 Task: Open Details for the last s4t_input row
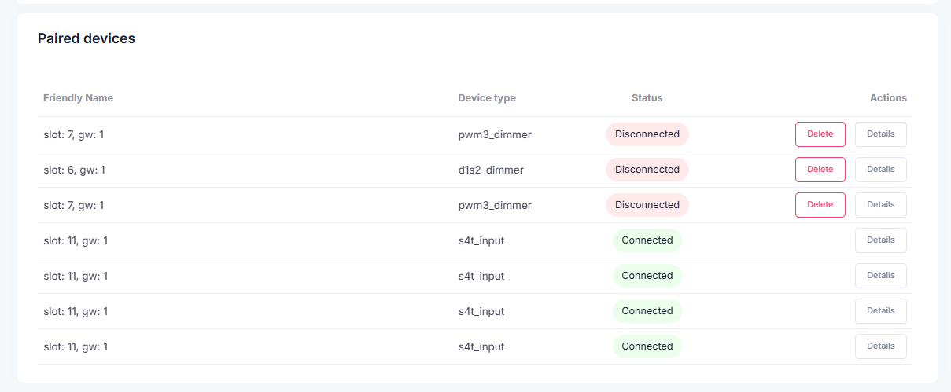(x=880, y=346)
